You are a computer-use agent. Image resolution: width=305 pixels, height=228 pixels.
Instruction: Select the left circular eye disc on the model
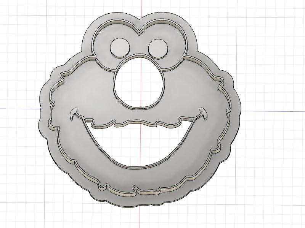pos(120,47)
